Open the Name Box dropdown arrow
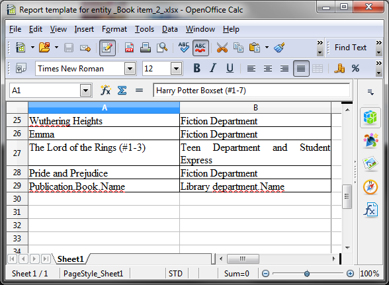This screenshot has width=389, height=285. (x=85, y=91)
